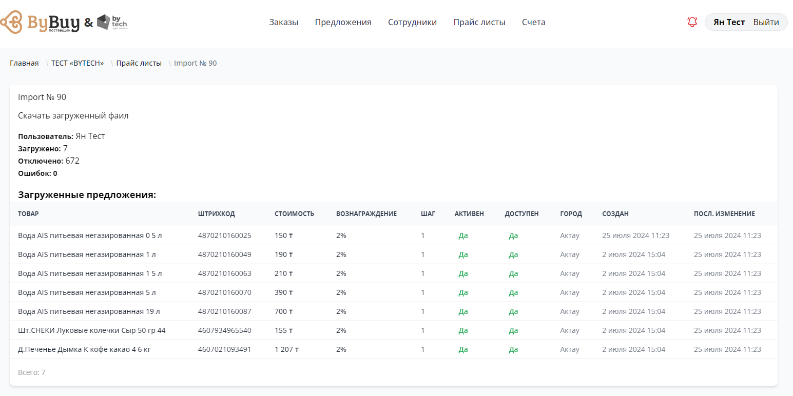Open notifications bell icon
Image resolution: width=793 pixels, height=396 pixels.
click(692, 22)
